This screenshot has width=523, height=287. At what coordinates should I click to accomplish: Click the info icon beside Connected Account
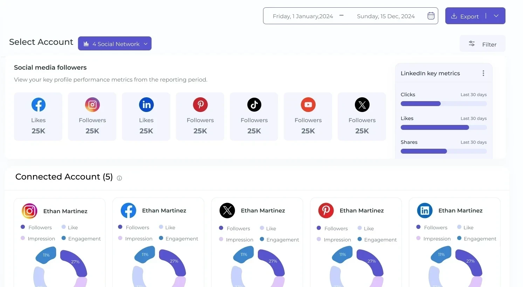click(119, 178)
